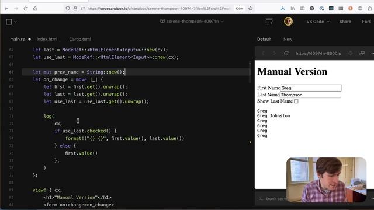Click the 'Greg Johnston' log output line
This screenshot has height=210, width=374.
273,116
